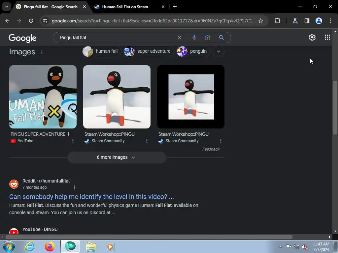Open options beside the Images heading
338x253 pixels.
pyautogui.click(x=42, y=52)
